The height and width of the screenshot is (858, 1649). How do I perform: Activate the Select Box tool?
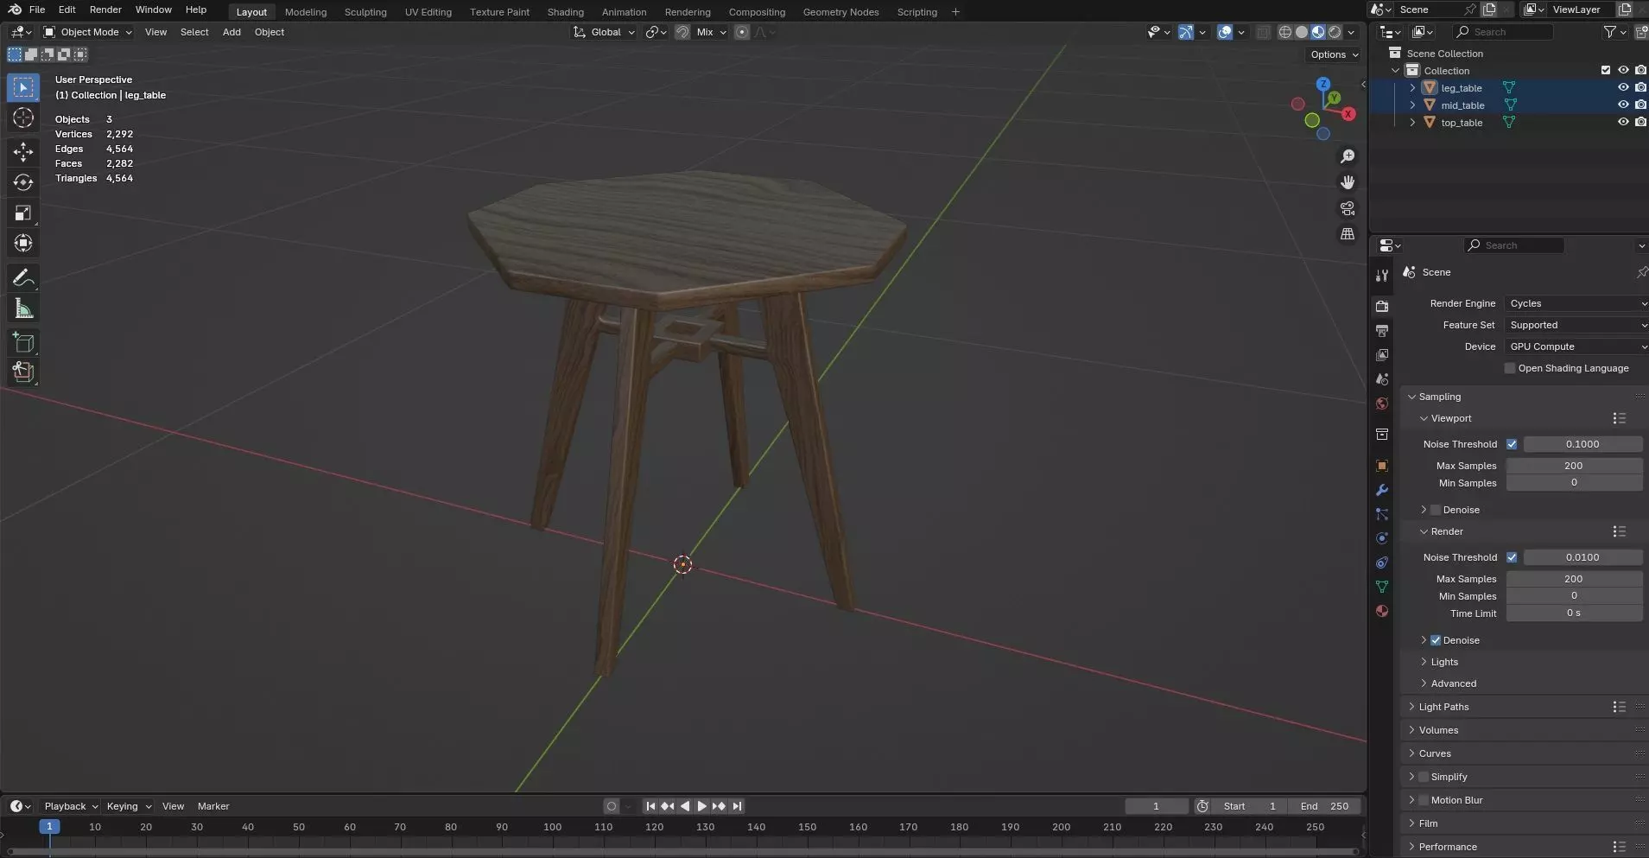[23, 87]
